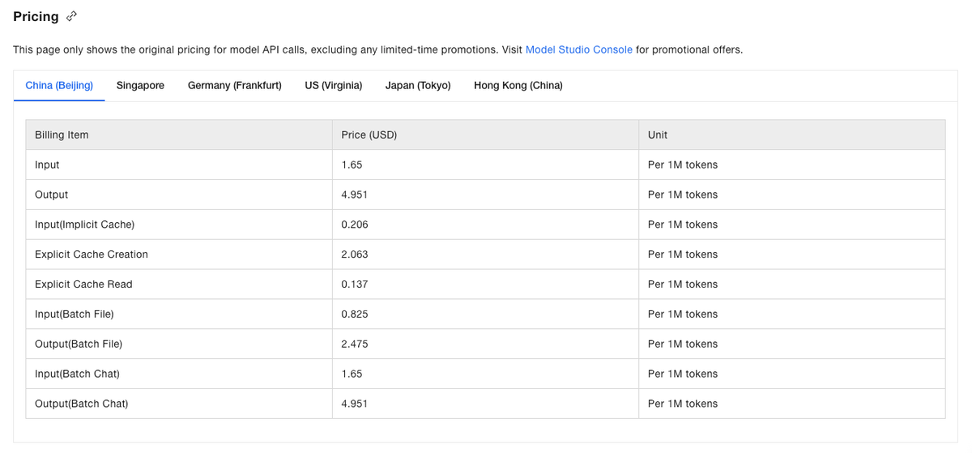Click Per 1M tokens in the Output row
This screenshot has width=972, height=453.
pos(683,194)
